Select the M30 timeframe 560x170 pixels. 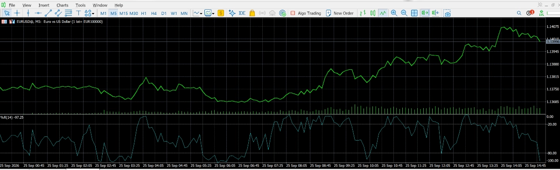pyautogui.click(x=134, y=13)
